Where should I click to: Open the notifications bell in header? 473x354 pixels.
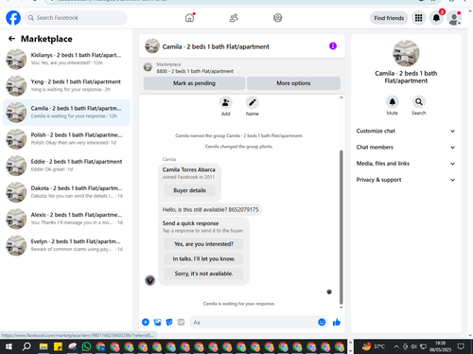click(436, 18)
